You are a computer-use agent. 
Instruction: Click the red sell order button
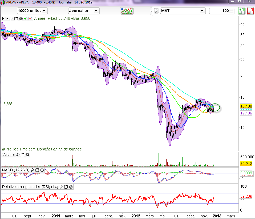coord(250,11)
